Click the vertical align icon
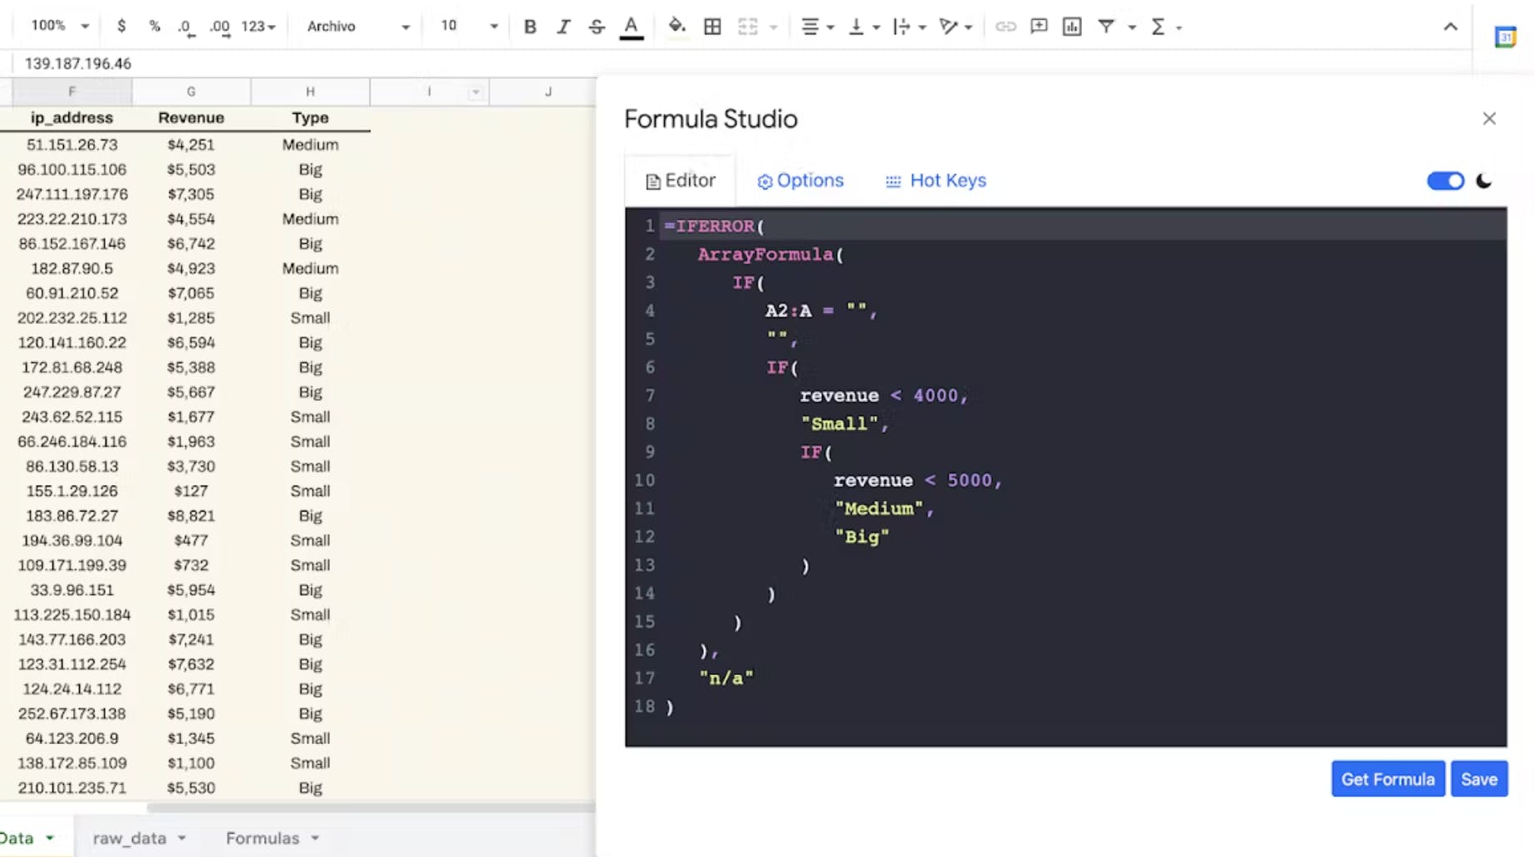Viewport: 1534px width, 857px height. pyautogui.click(x=856, y=27)
